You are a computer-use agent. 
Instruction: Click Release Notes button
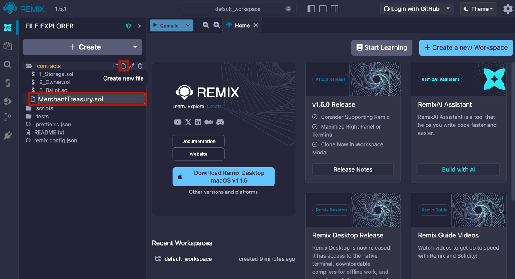tap(353, 169)
